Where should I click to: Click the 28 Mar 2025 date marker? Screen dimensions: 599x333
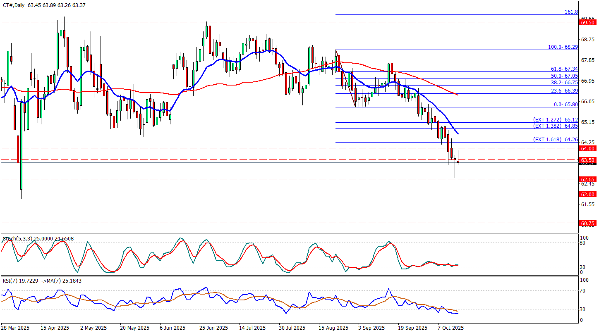tap(15, 328)
